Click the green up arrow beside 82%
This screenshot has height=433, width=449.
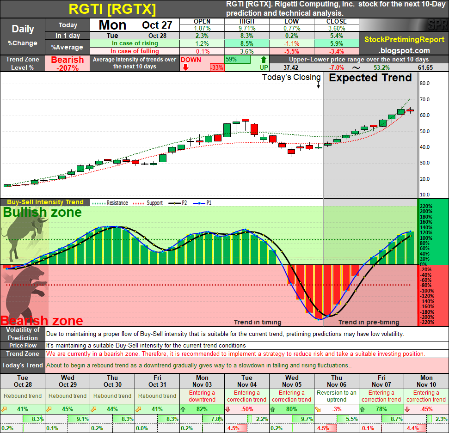click(x=183, y=409)
